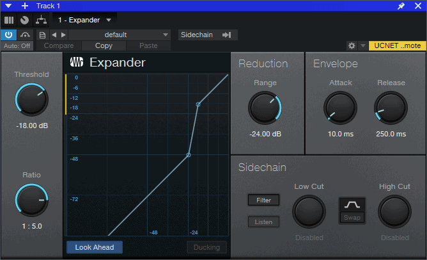Image resolution: width=427 pixels, height=260 pixels.
Task: Click the upper threshold node on the curve
Action: pyautogui.click(x=198, y=104)
